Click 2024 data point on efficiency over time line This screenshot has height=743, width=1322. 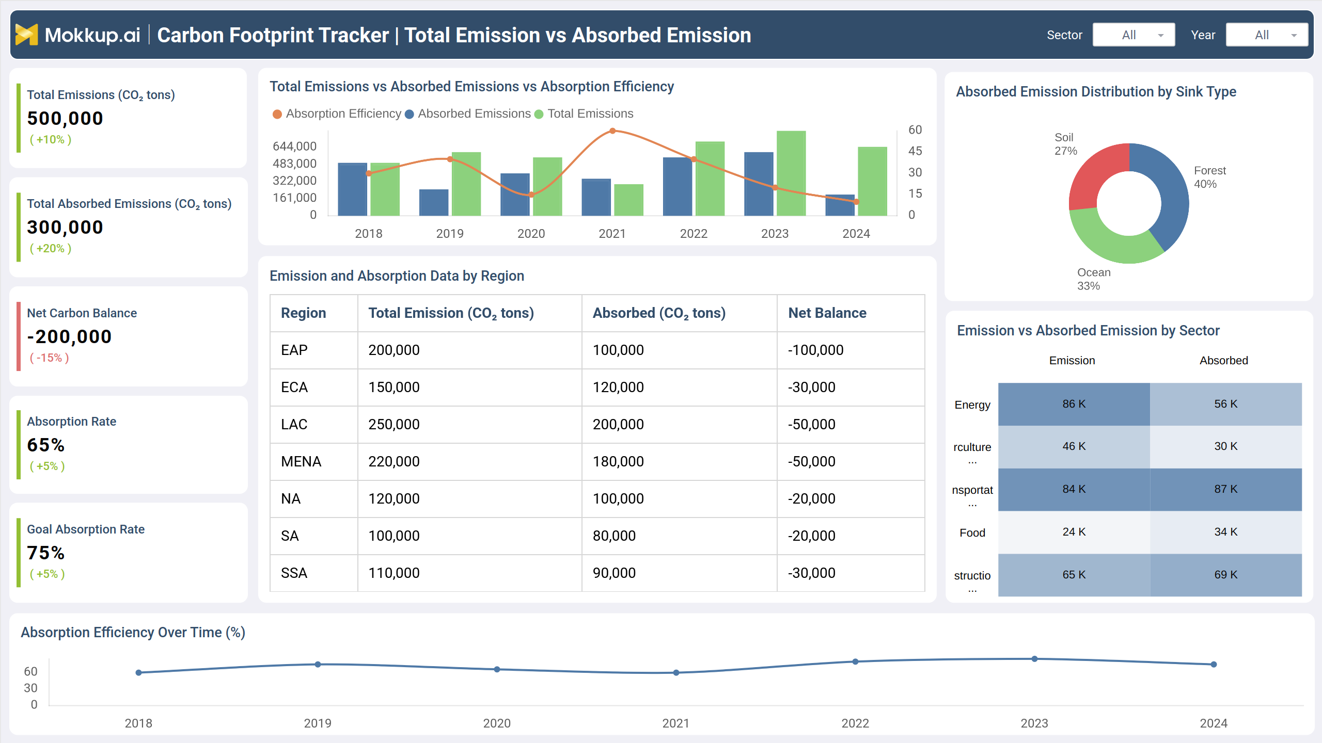tap(1214, 665)
